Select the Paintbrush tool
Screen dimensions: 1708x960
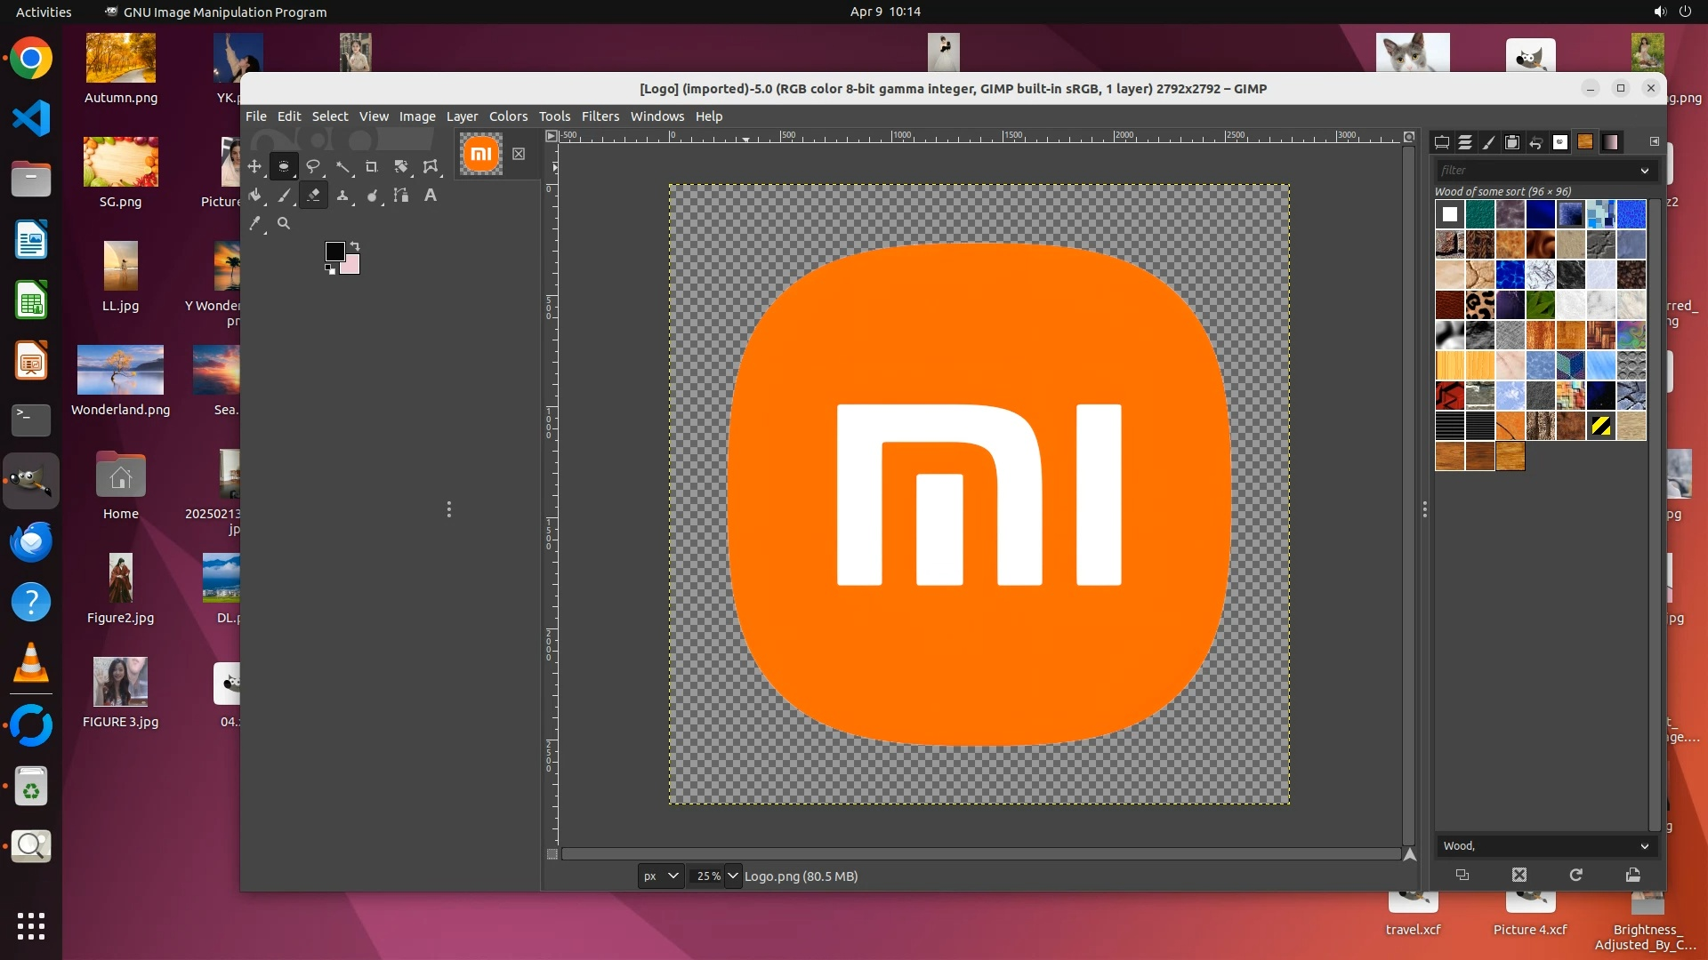pyautogui.click(x=284, y=196)
